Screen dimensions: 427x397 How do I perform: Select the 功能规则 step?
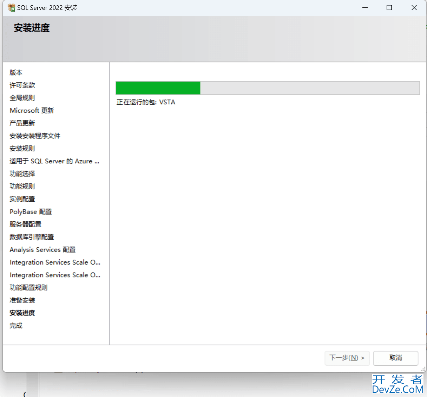(22, 186)
